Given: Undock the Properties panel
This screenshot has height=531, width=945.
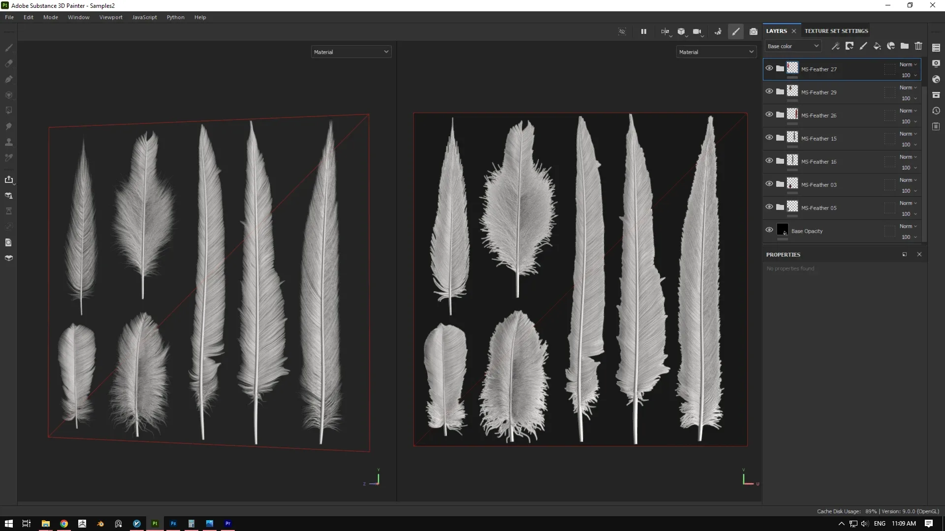Looking at the screenshot, I should (x=905, y=254).
